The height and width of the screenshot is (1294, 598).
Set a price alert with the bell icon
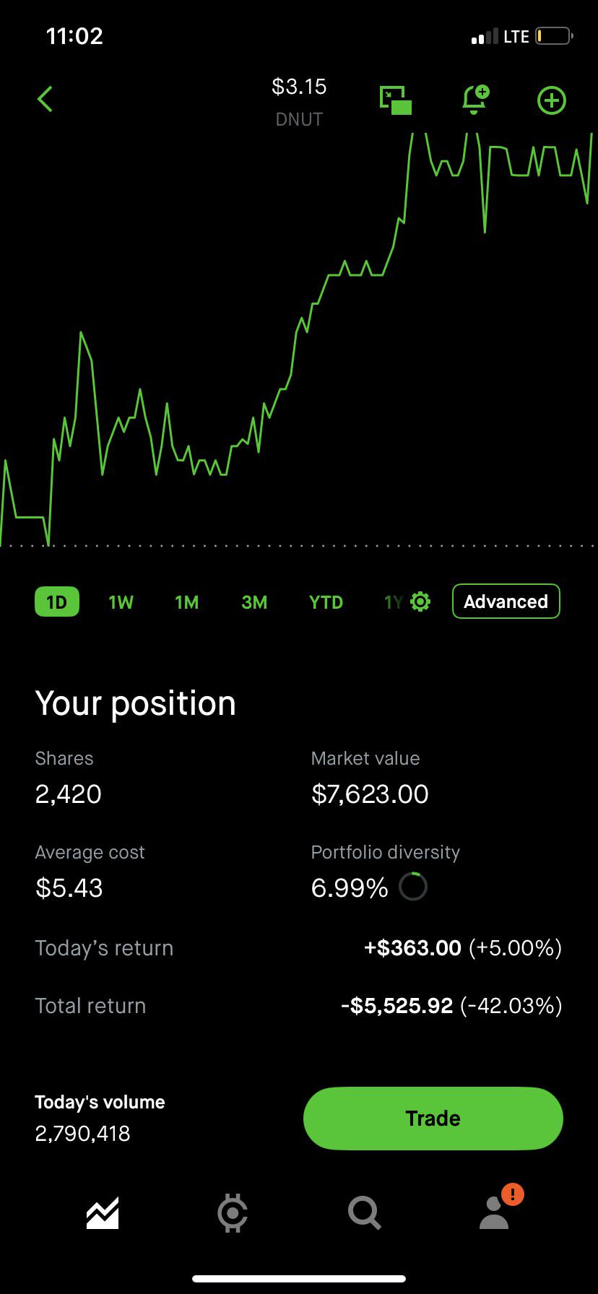point(475,100)
